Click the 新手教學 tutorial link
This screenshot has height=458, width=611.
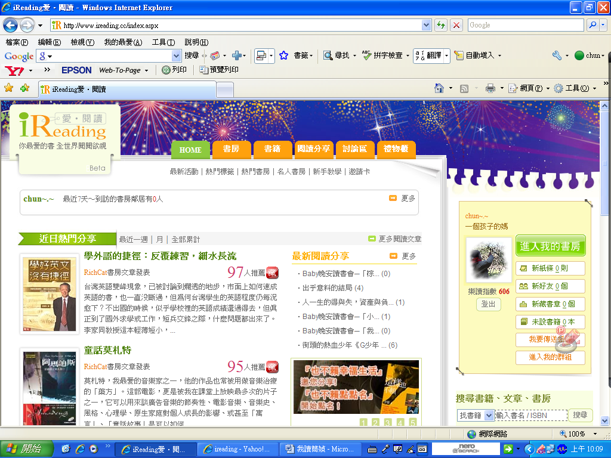click(327, 171)
